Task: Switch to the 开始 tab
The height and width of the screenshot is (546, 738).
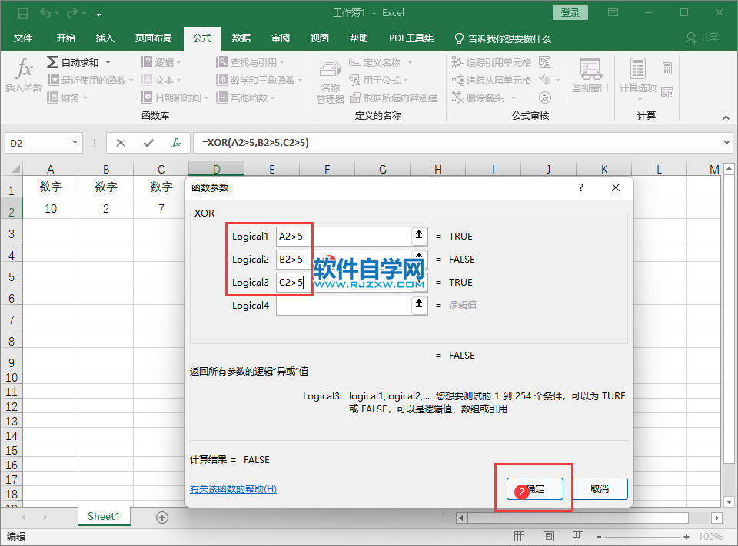Action: point(66,38)
